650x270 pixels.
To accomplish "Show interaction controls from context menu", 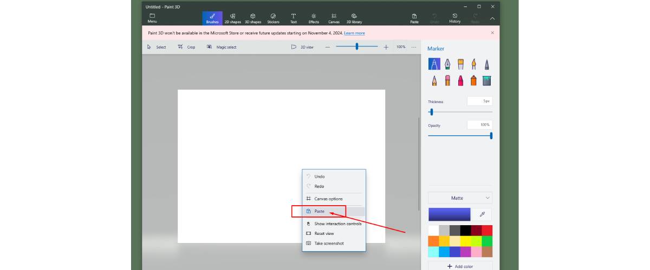I will tap(334, 224).
